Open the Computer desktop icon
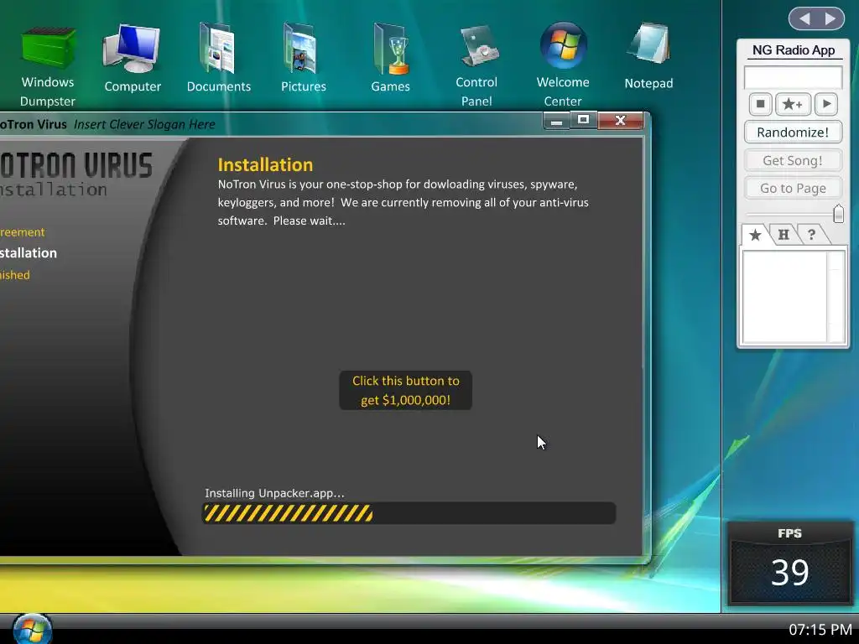Image resolution: width=859 pixels, height=644 pixels. point(132,58)
